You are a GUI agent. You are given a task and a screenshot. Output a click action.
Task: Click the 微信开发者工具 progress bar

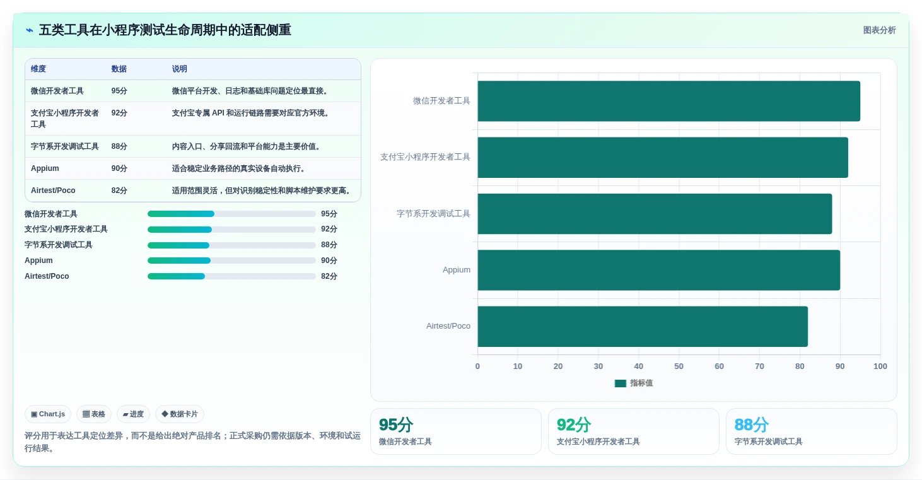(231, 214)
